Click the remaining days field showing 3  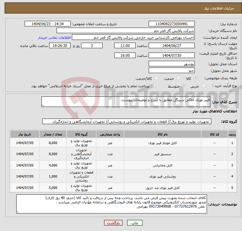pos(92,45)
